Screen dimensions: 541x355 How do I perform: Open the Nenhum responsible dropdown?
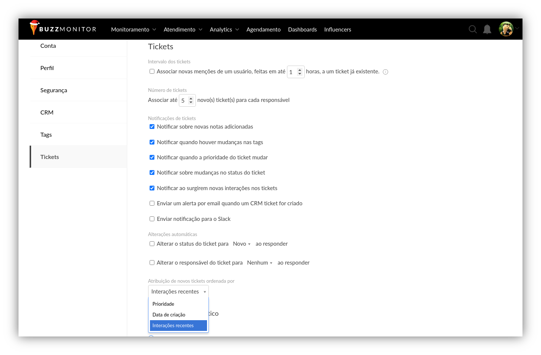(x=260, y=263)
